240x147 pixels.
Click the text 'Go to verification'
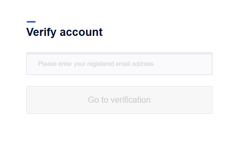pyautogui.click(x=119, y=100)
